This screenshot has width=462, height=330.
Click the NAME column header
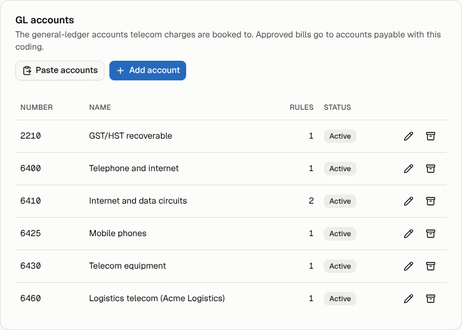(100, 107)
